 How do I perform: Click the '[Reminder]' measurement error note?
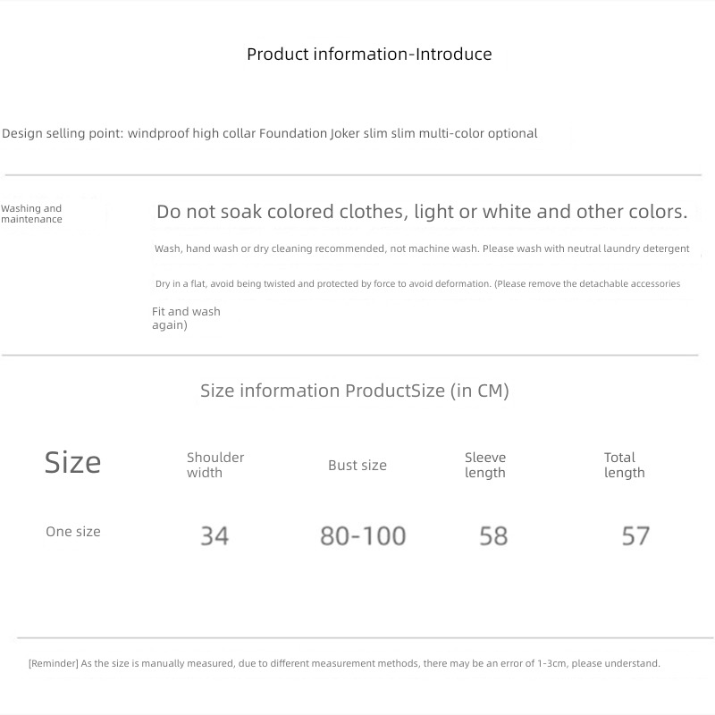344,663
